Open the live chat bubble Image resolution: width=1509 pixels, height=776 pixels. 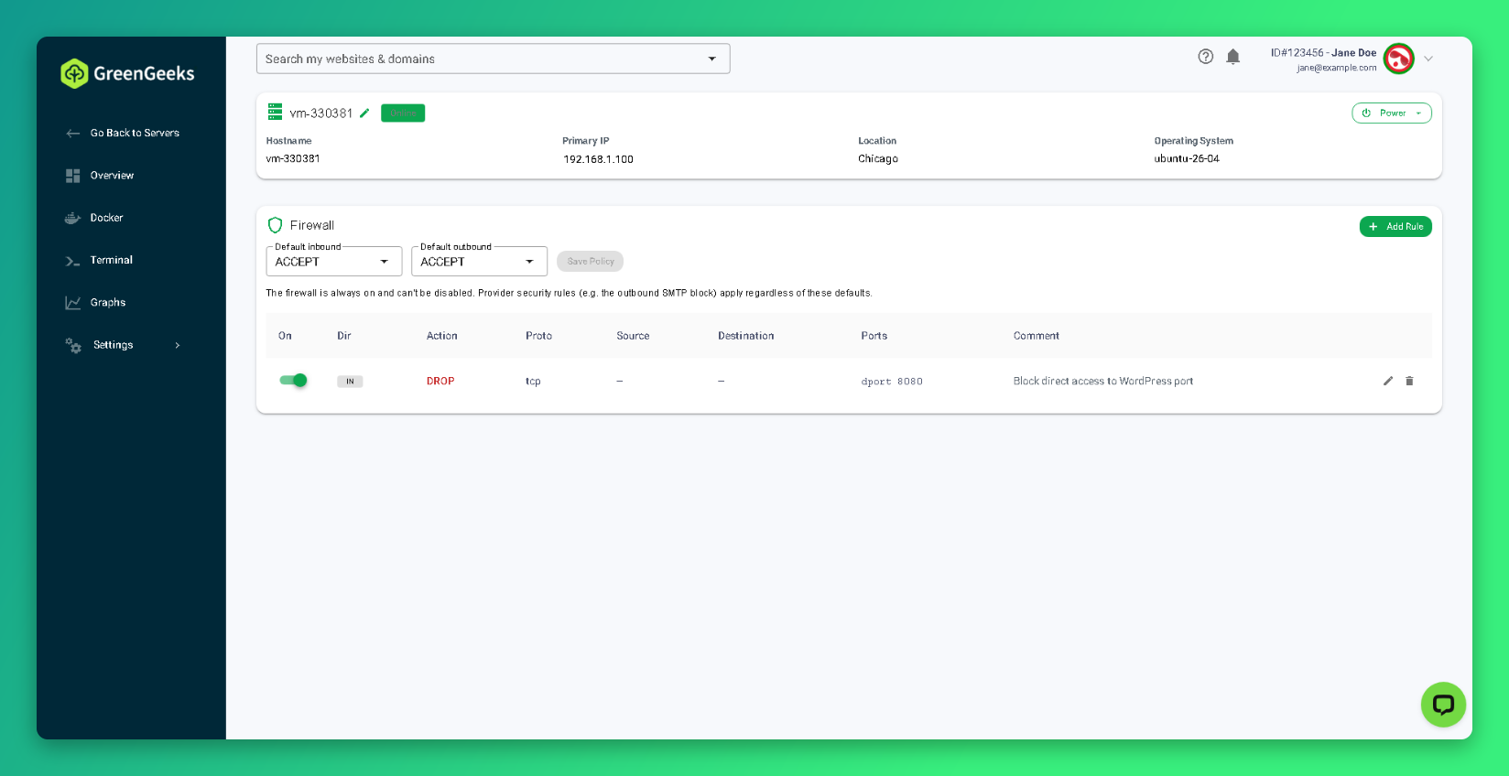(x=1443, y=705)
